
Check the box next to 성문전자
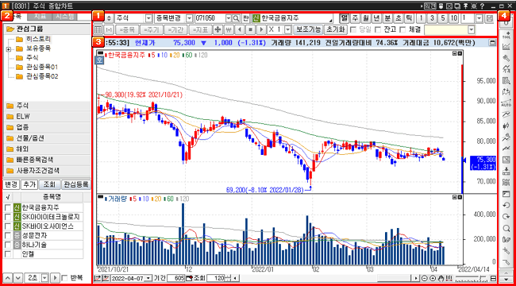pos(8,236)
